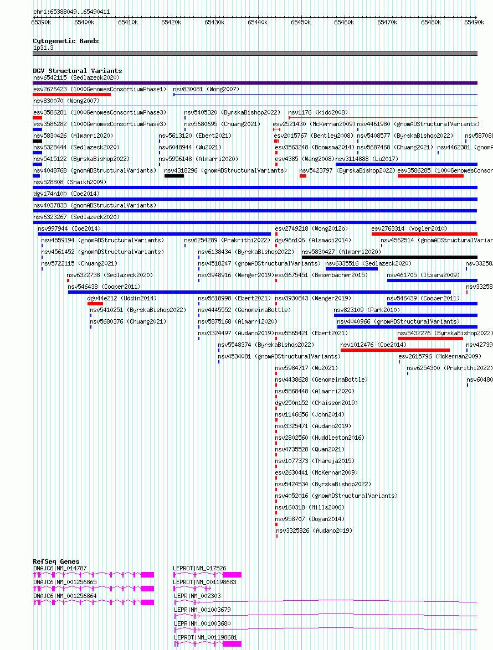Click LEPROT|NM_001198681 gene label
The height and width of the screenshot is (650, 493).
point(206,637)
